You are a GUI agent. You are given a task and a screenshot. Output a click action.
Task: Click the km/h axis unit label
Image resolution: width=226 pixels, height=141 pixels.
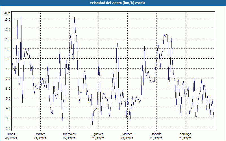click(x=7, y=13)
